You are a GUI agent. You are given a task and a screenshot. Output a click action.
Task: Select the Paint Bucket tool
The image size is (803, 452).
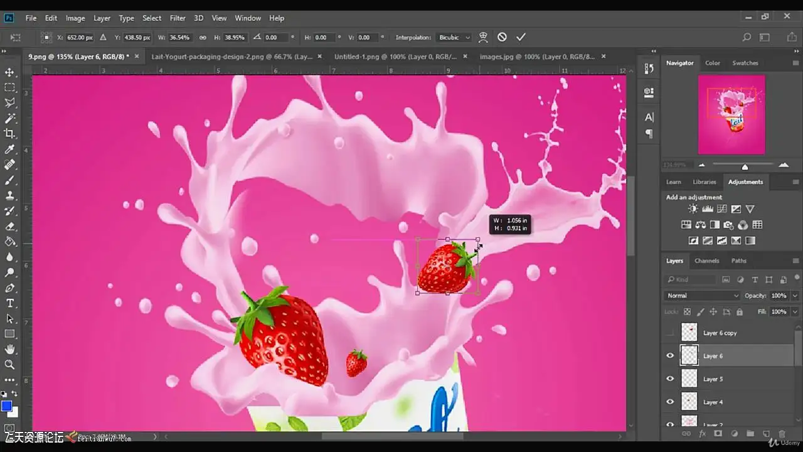click(10, 242)
